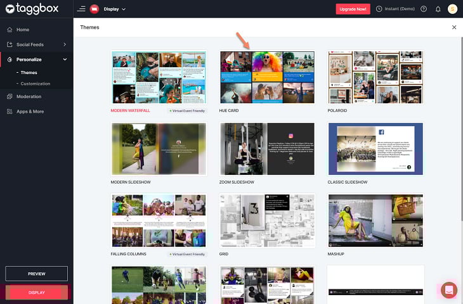This screenshot has width=463, height=304.
Task: Click the themes panel vertical scrollbar
Action: 462,129
